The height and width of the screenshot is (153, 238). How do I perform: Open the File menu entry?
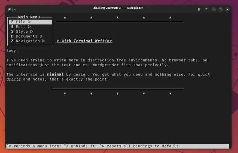pyautogui.click(x=30, y=22)
